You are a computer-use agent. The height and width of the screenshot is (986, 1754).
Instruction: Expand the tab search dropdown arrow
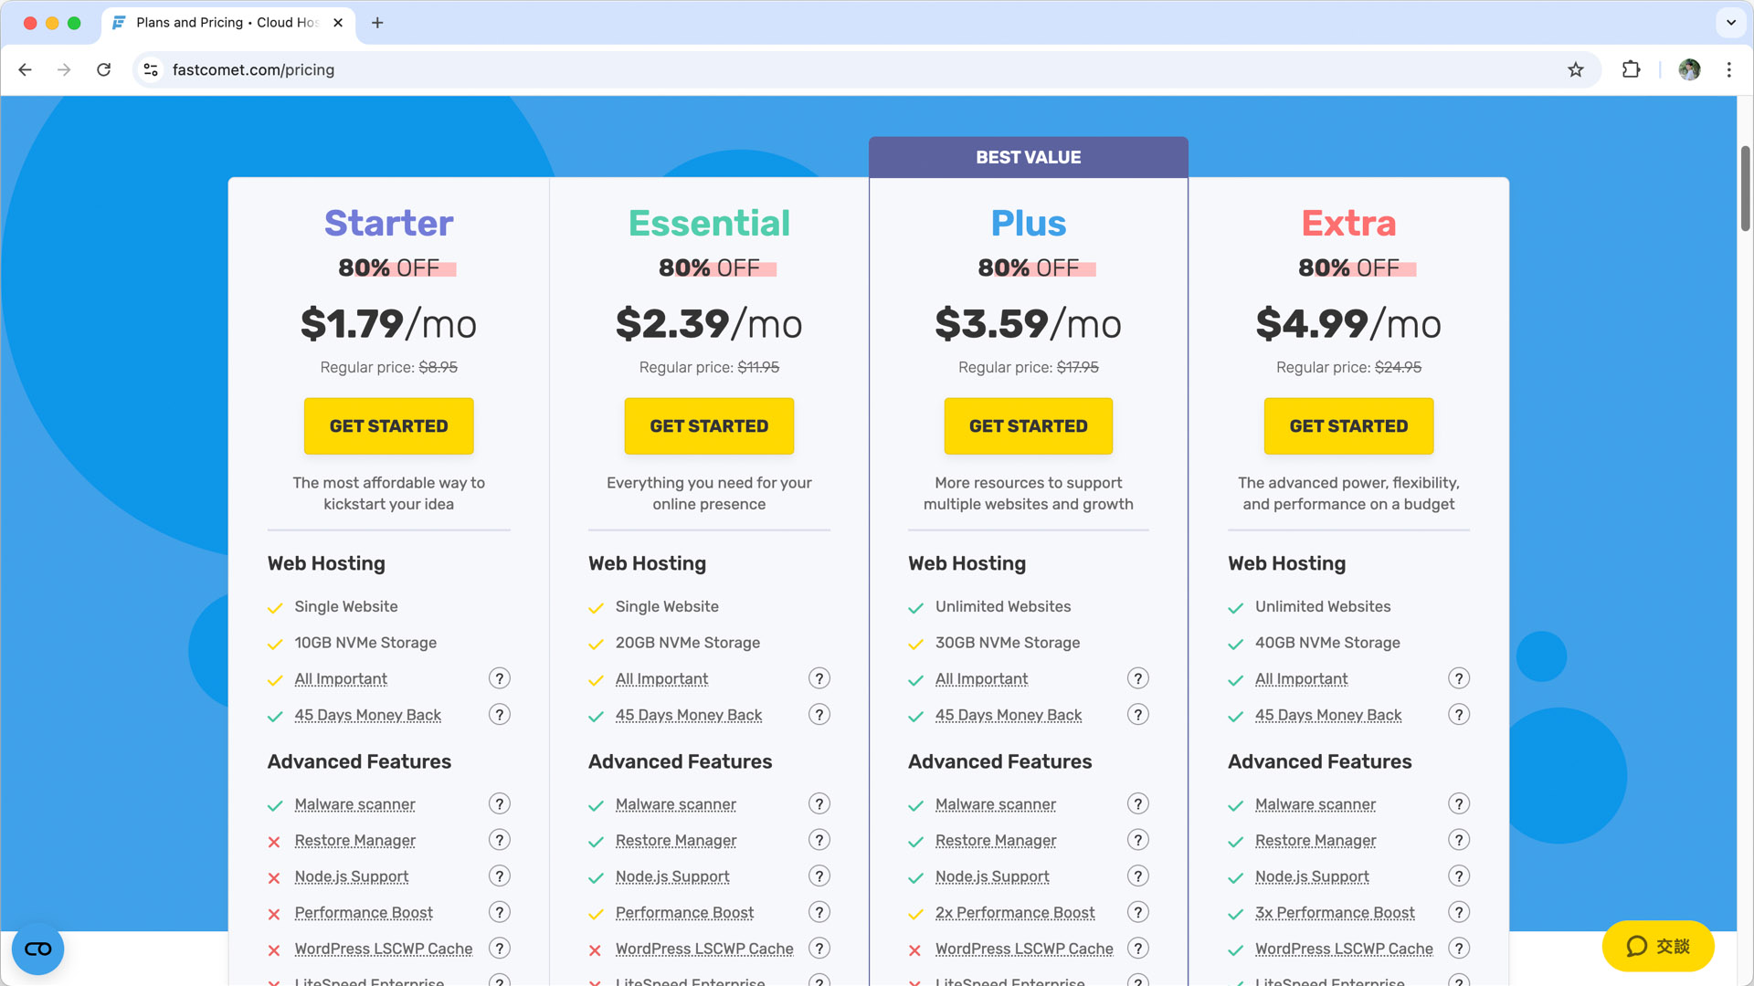pyautogui.click(x=1730, y=23)
